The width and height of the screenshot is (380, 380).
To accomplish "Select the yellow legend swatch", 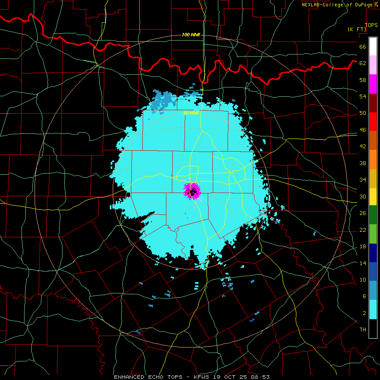I will [x=373, y=196].
